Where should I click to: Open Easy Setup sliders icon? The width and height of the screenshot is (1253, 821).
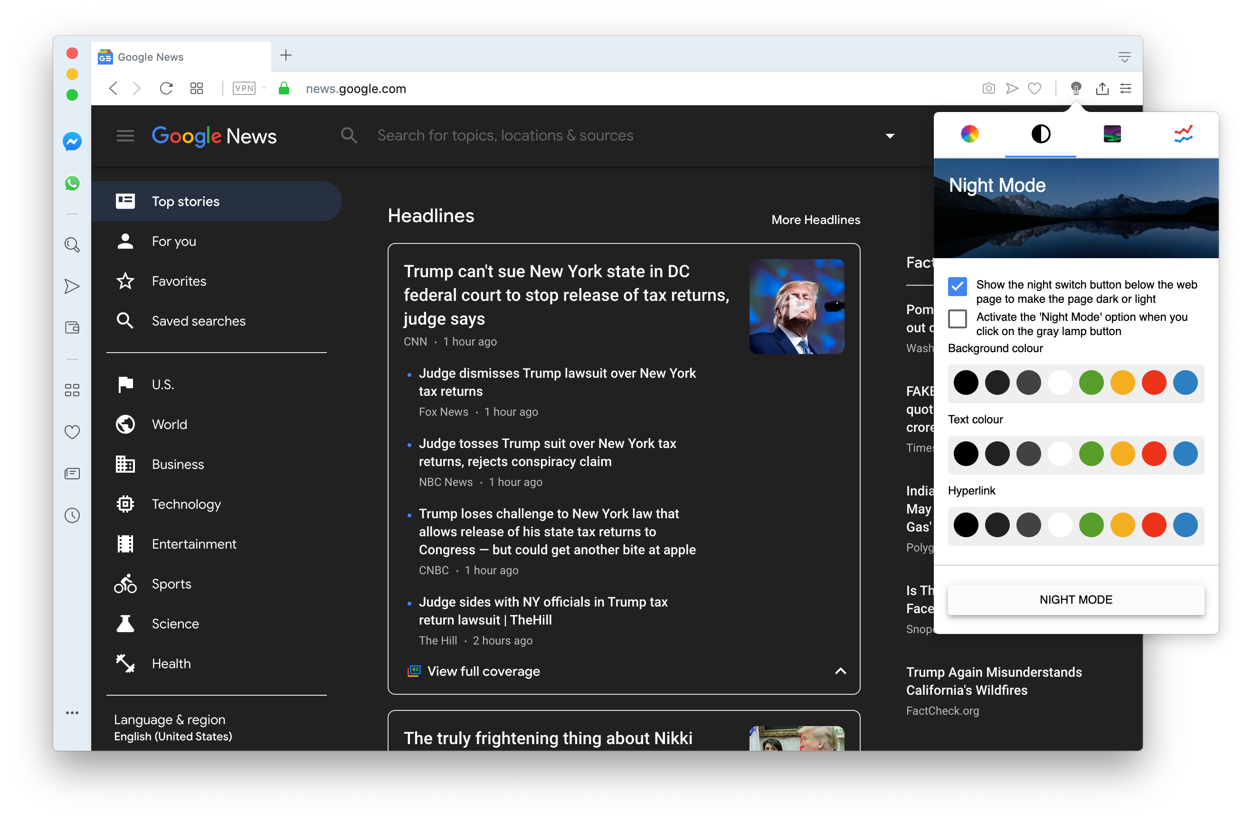click(1126, 88)
